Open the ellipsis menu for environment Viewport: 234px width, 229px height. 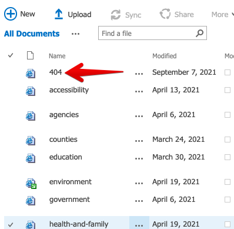[139, 184]
